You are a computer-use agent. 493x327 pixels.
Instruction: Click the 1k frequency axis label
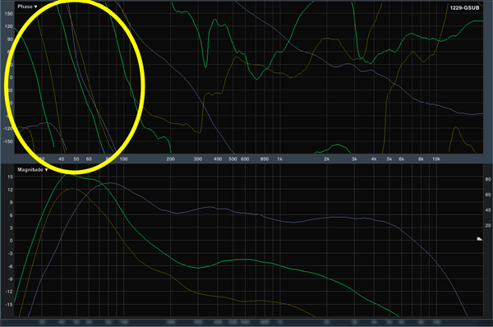pos(279,159)
